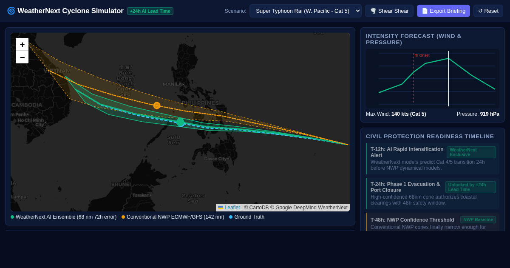The image size is (510, 268).
Task: Toggle the Shear Shear button
Action: 389,11
